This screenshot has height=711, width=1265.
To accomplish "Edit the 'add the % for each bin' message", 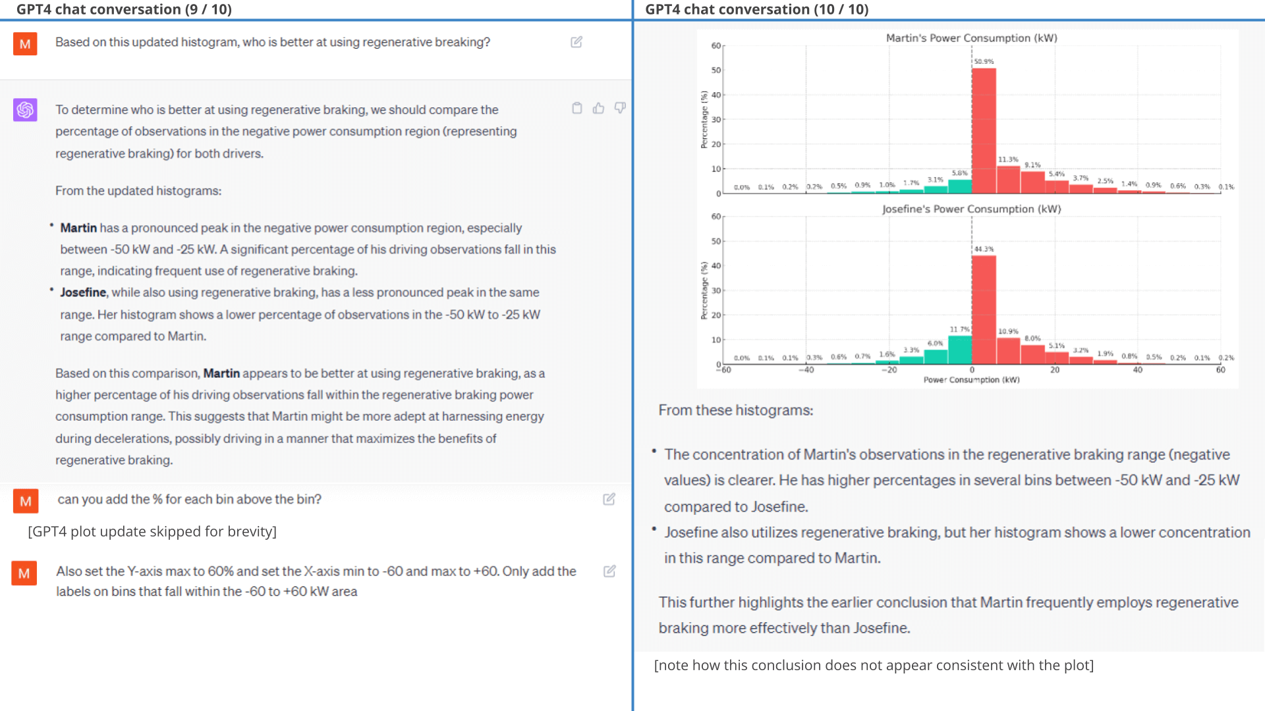I will 609,499.
